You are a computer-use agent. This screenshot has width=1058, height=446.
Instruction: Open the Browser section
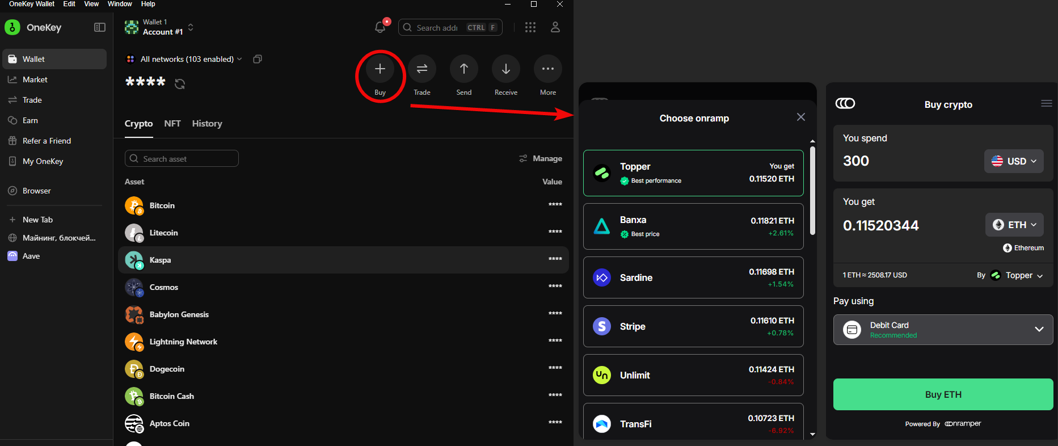[x=54, y=191]
